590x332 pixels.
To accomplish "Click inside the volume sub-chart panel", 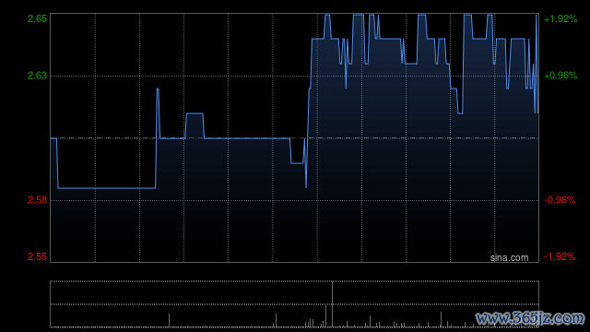I will point(294,304).
